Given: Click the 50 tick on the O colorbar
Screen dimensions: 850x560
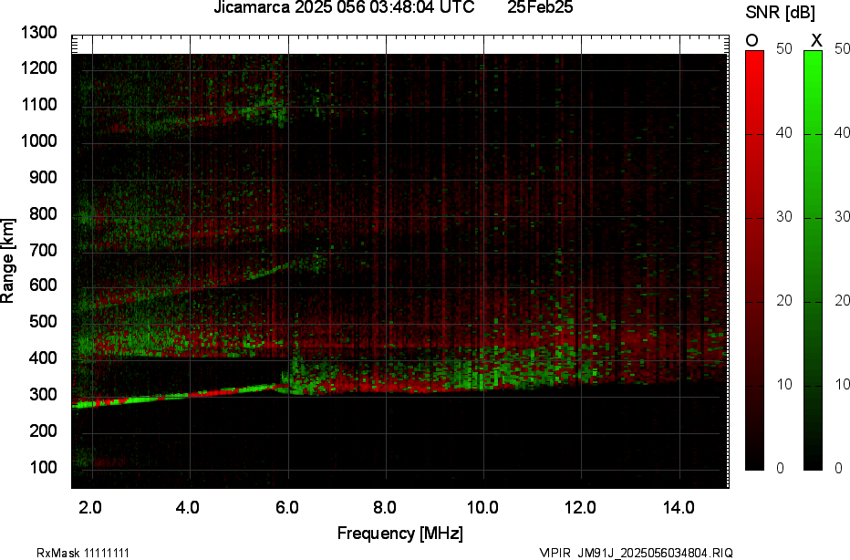Looking at the screenshot, I should click(783, 48).
